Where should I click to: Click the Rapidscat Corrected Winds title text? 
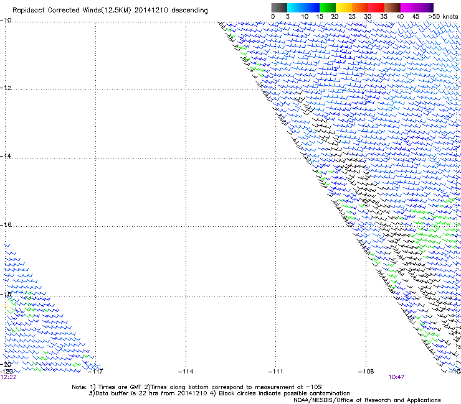tap(110, 11)
